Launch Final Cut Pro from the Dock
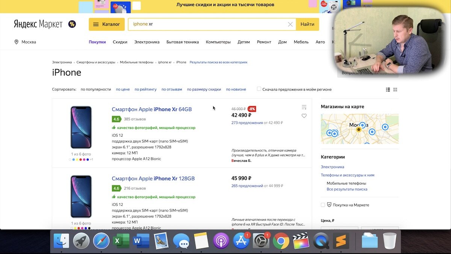The height and width of the screenshot is (254, 451). pyautogui.click(x=301, y=241)
